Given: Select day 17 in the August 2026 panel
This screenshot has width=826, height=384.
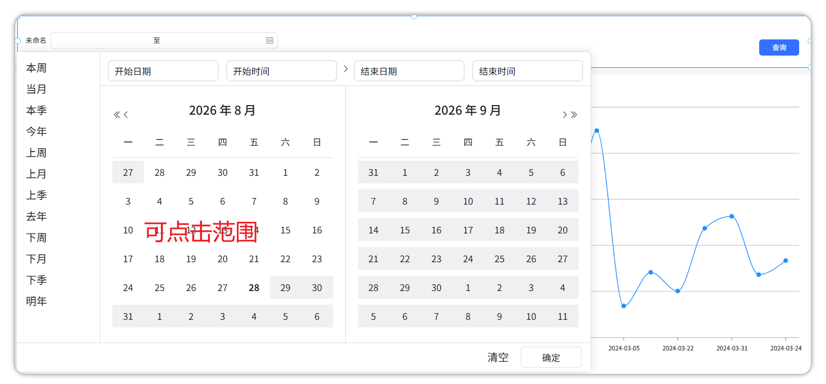Looking at the screenshot, I should tap(128, 259).
